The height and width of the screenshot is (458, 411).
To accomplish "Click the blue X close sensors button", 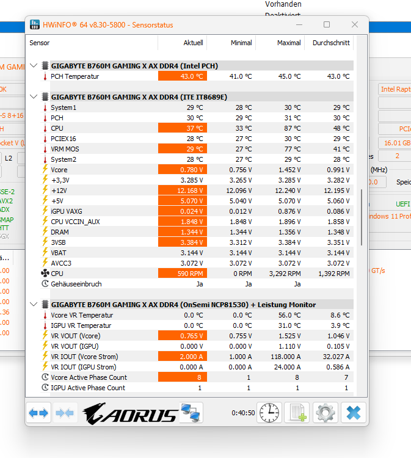I will click(353, 413).
